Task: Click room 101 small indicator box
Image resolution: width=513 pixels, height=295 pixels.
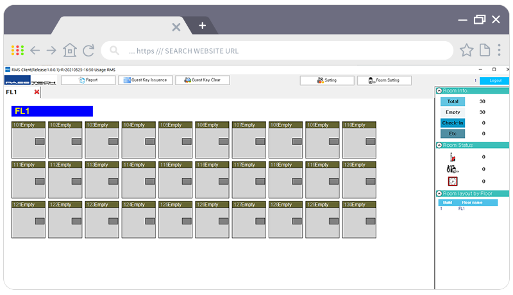Action: (x=40, y=142)
